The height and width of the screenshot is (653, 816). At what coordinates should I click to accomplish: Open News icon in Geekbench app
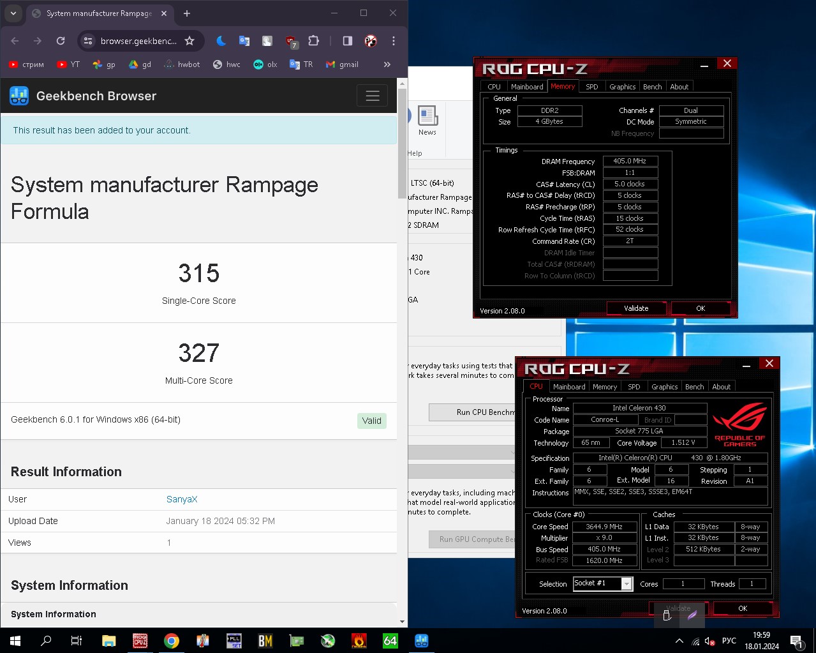[427, 121]
